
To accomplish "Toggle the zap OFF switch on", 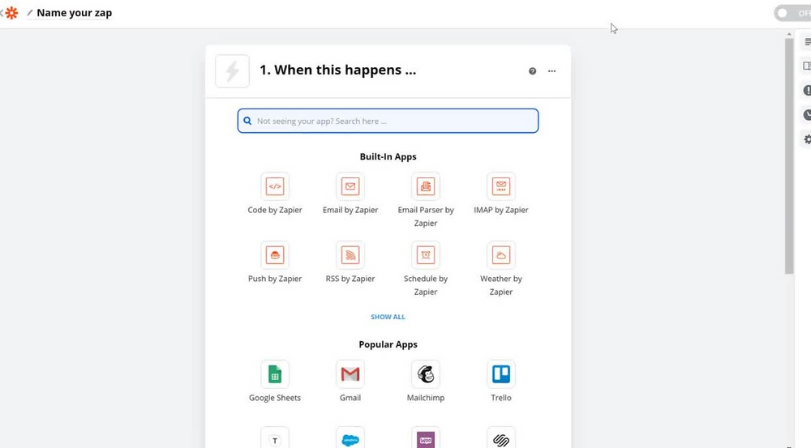I will tap(792, 13).
